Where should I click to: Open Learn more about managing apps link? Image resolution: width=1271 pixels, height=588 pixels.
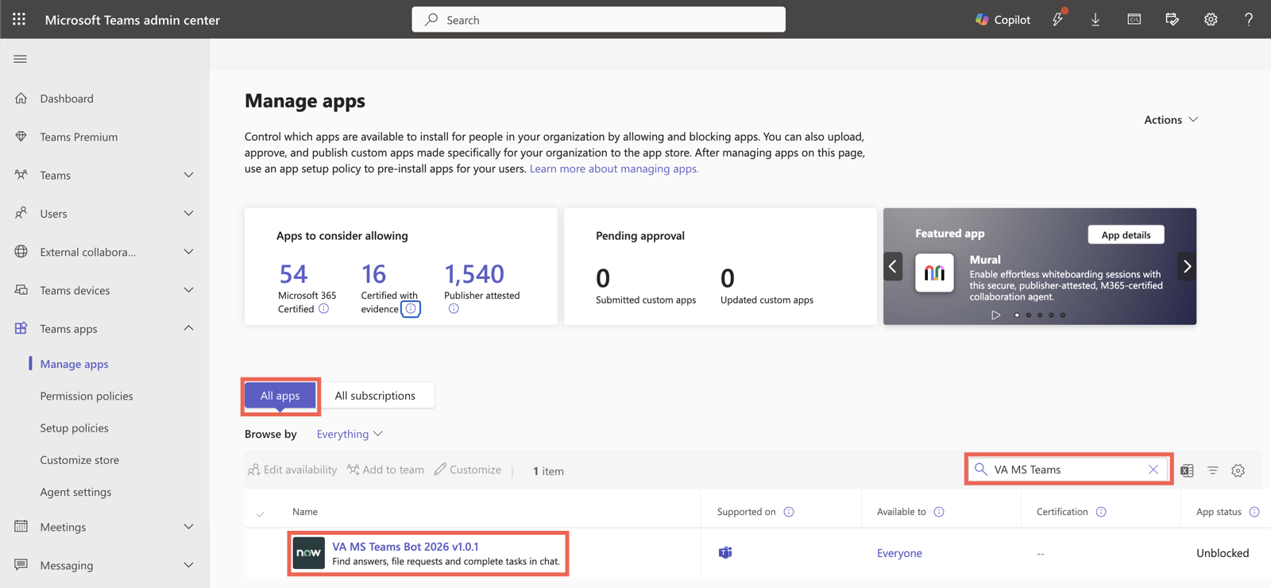[614, 168]
